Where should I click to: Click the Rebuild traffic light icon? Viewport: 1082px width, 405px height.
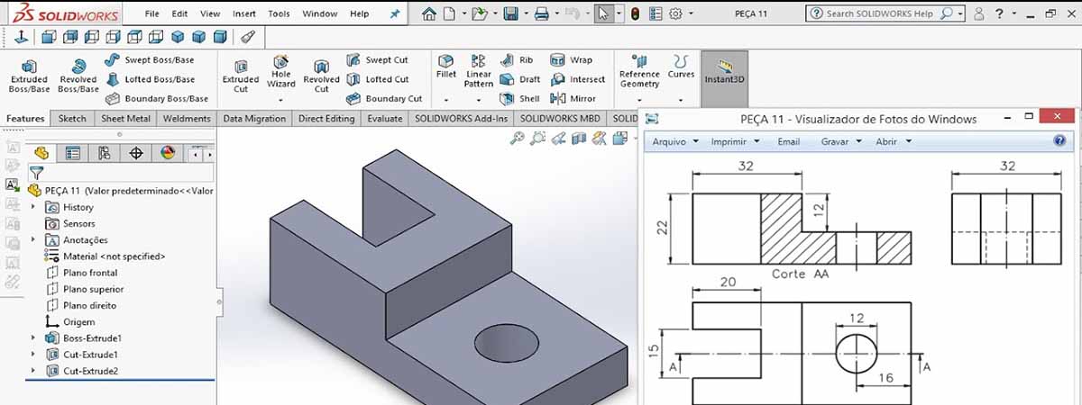635,13
